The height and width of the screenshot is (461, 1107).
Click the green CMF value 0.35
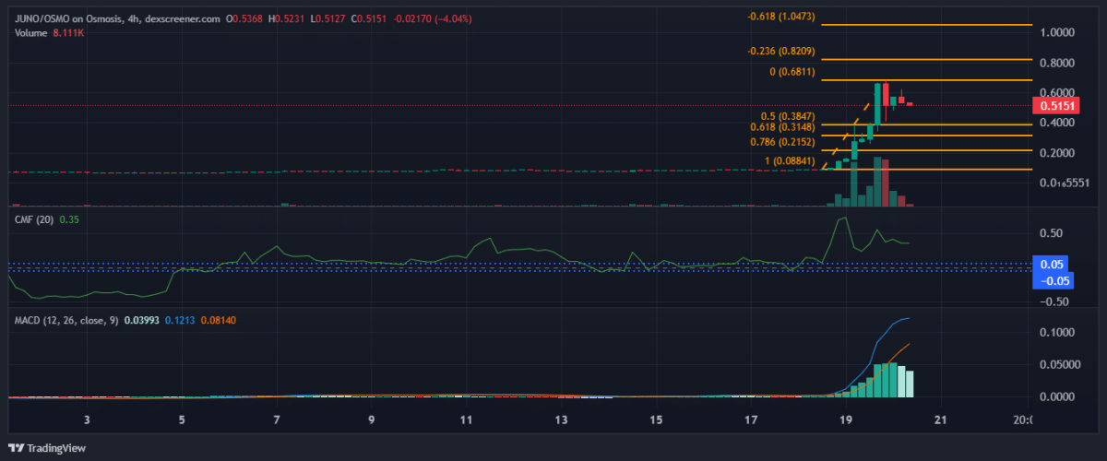[69, 219]
